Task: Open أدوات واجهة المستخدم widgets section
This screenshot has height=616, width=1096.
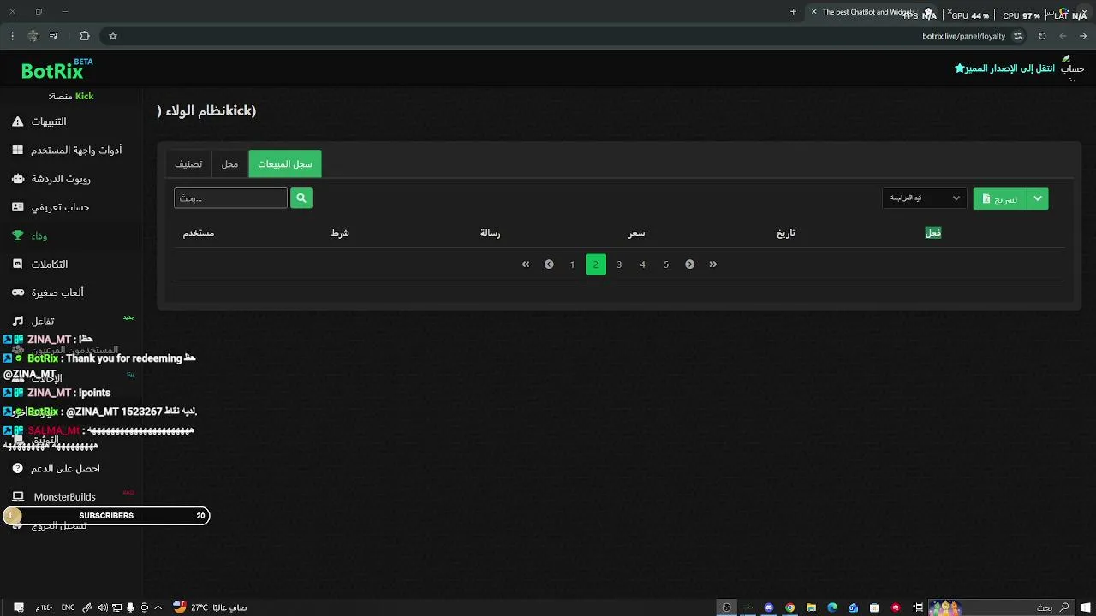Action: click(x=76, y=150)
